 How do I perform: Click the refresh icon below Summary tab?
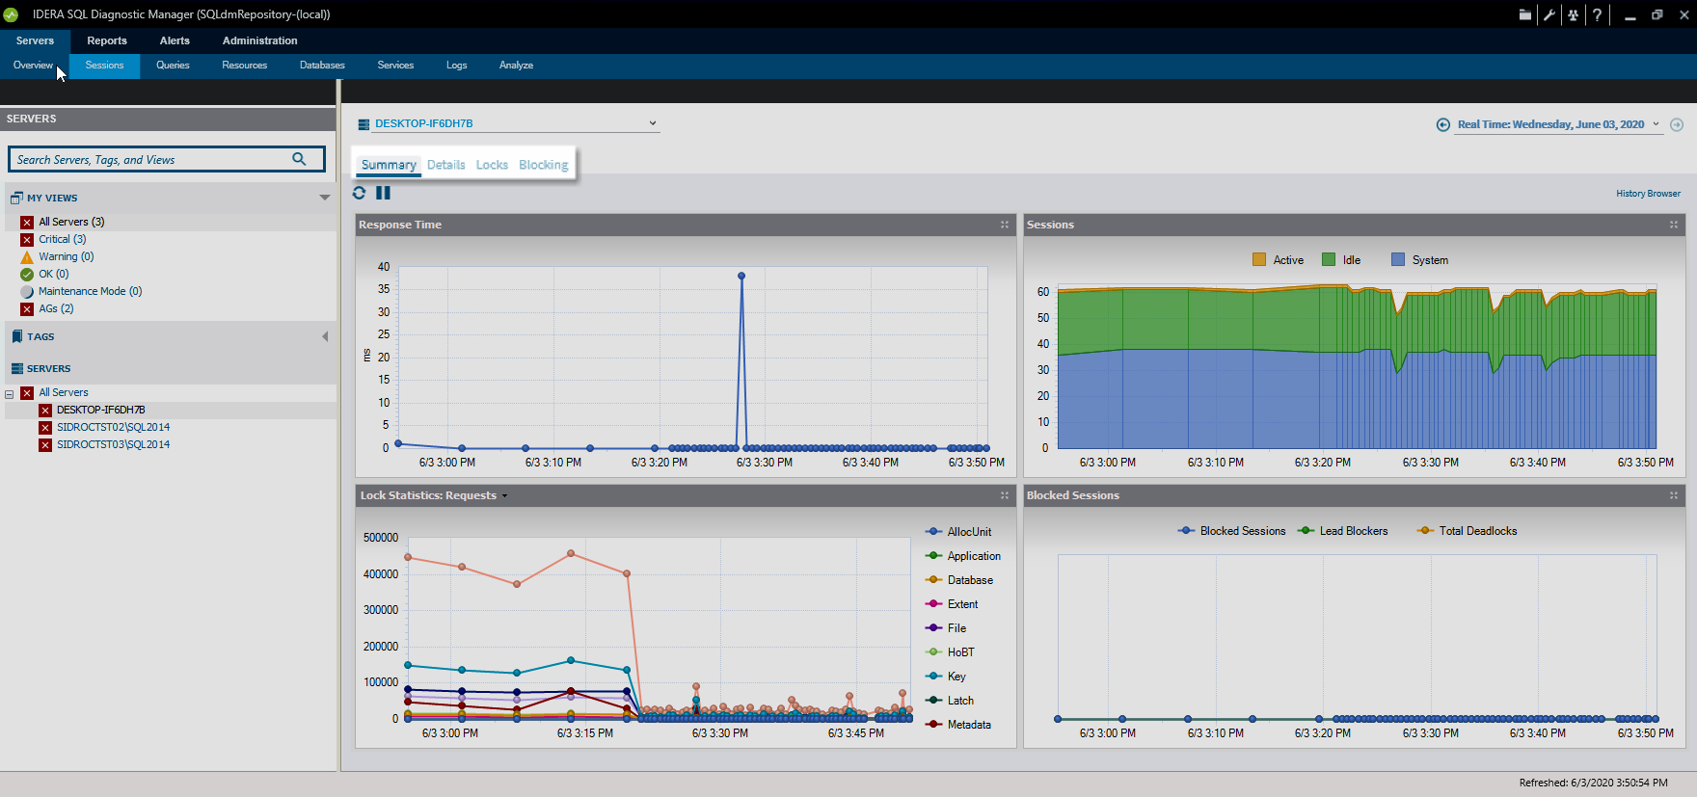coord(359,193)
